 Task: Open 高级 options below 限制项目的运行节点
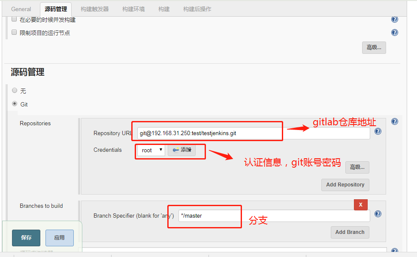[x=374, y=48]
